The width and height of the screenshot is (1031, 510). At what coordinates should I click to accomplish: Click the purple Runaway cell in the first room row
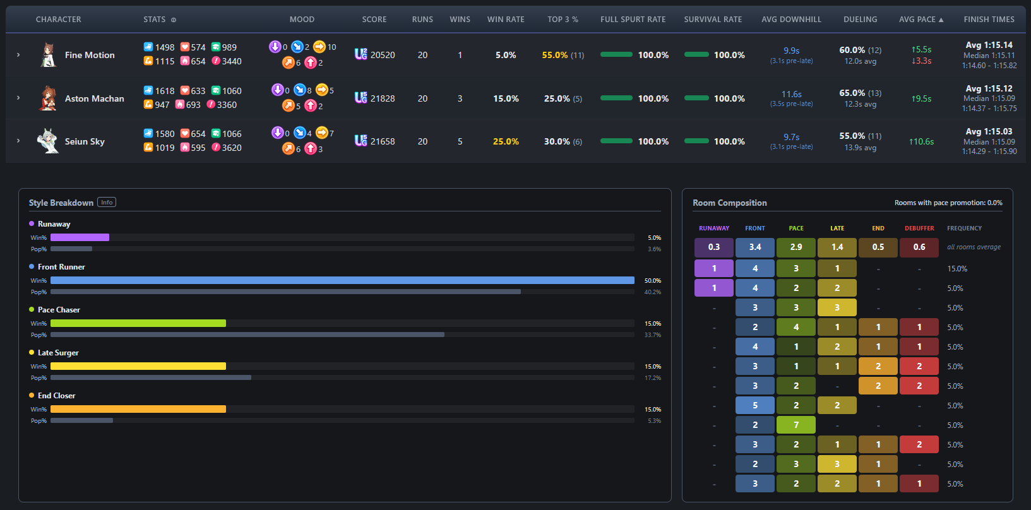pyautogui.click(x=714, y=268)
